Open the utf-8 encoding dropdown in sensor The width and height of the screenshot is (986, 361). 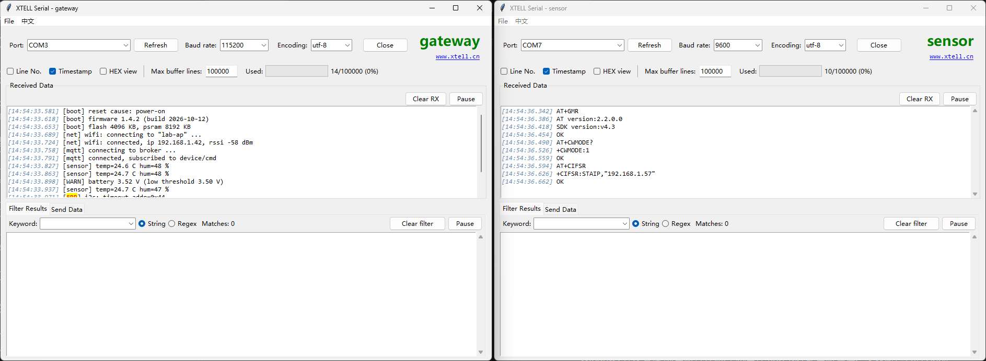coord(841,45)
